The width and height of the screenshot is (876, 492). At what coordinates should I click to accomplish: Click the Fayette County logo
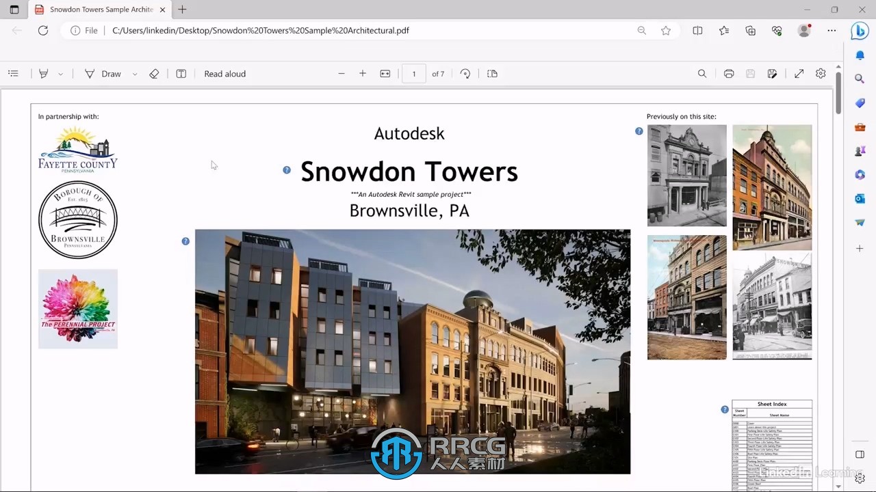coord(78,148)
